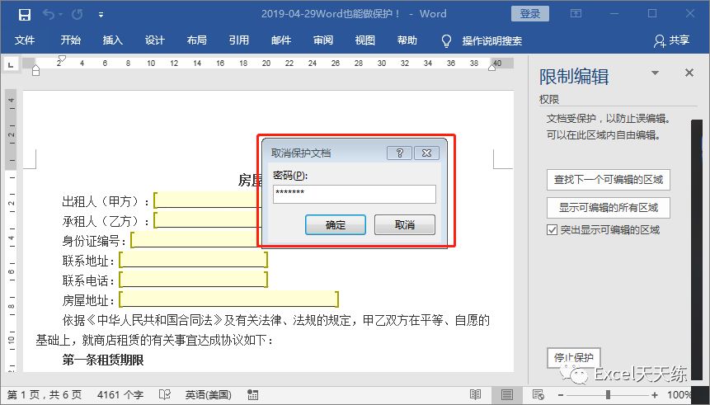Click the right indent marker on ruler
This screenshot has height=405, width=710.
(492, 68)
